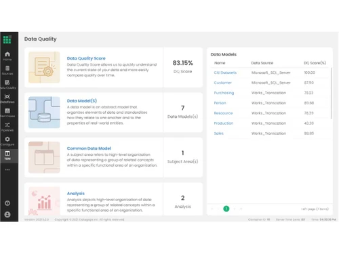Viewport: 339px width, 254px height.
Task: Click the Server Time Zone footer entry
Action: coord(290,219)
